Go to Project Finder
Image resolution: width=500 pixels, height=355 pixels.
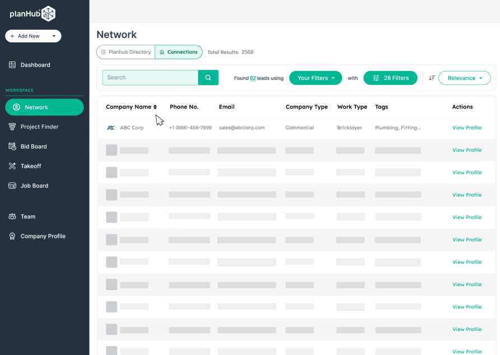(x=40, y=127)
